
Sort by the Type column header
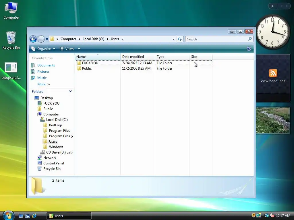pyautogui.click(x=172, y=57)
